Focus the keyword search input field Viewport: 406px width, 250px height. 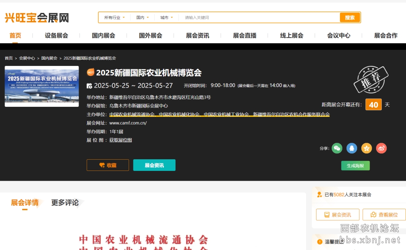click(259, 18)
